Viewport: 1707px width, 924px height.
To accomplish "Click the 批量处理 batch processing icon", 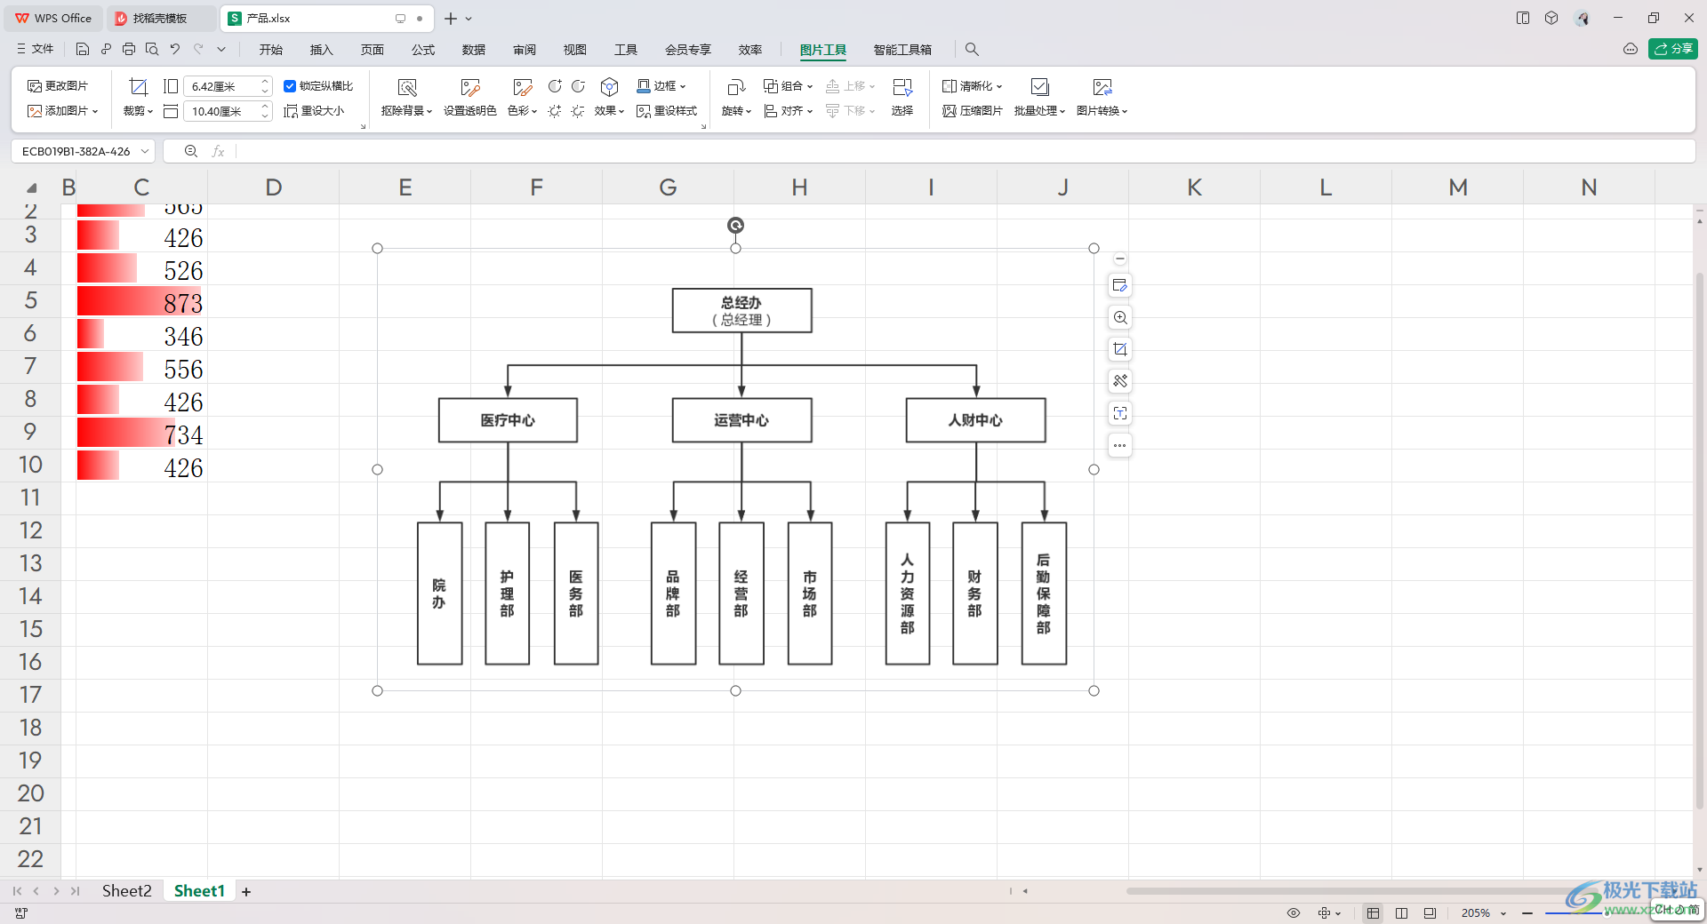I will click(x=1039, y=87).
